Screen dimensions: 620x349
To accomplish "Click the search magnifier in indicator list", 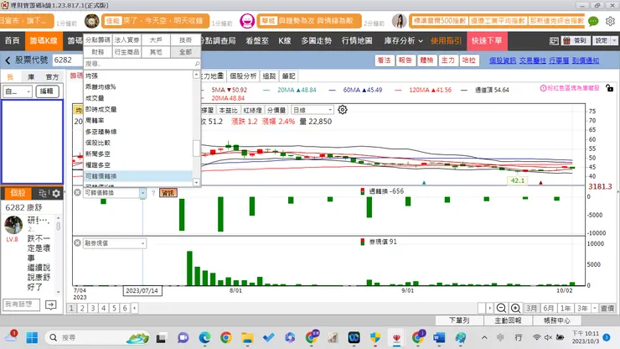I will click(x=197, y=64).
